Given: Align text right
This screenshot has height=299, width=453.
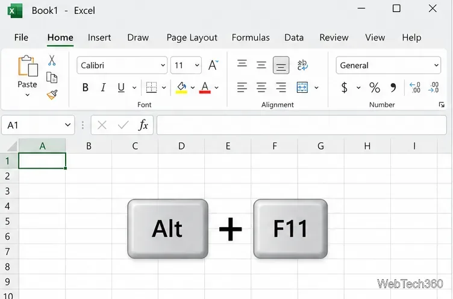Looking at the screenshot, I should point(281,87).
